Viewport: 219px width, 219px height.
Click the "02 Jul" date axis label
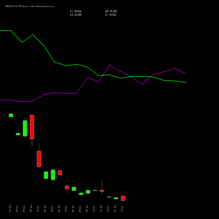45,209
